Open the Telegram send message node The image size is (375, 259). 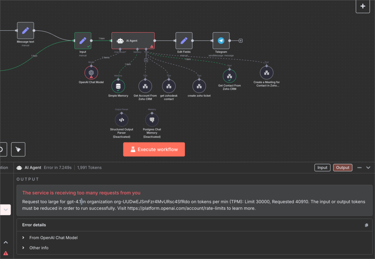pyautogui.click(x=221, y=41)
